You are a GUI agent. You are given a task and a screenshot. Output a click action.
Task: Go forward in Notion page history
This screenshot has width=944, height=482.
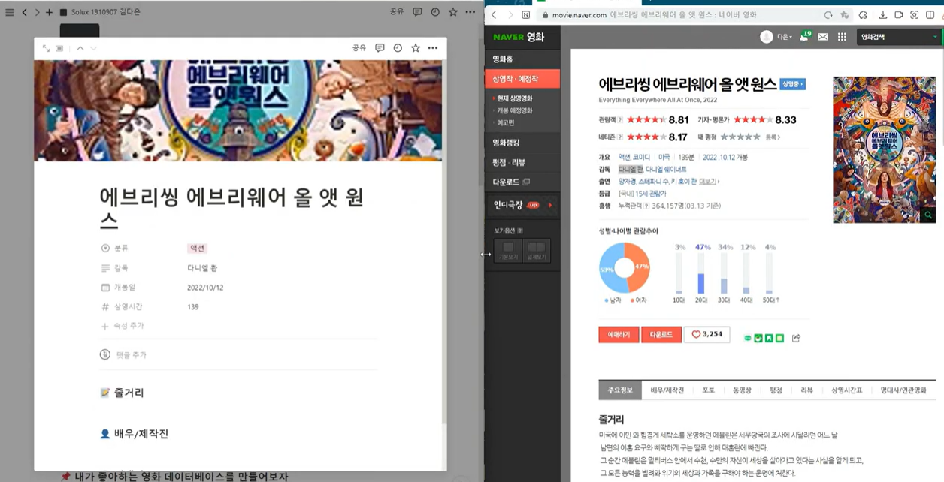point(37,12)
